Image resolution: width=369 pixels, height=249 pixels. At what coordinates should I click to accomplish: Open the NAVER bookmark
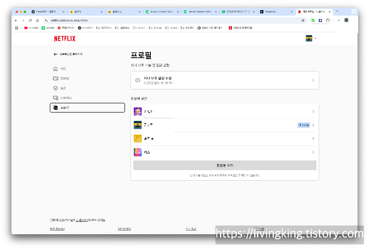click(48, 28)
